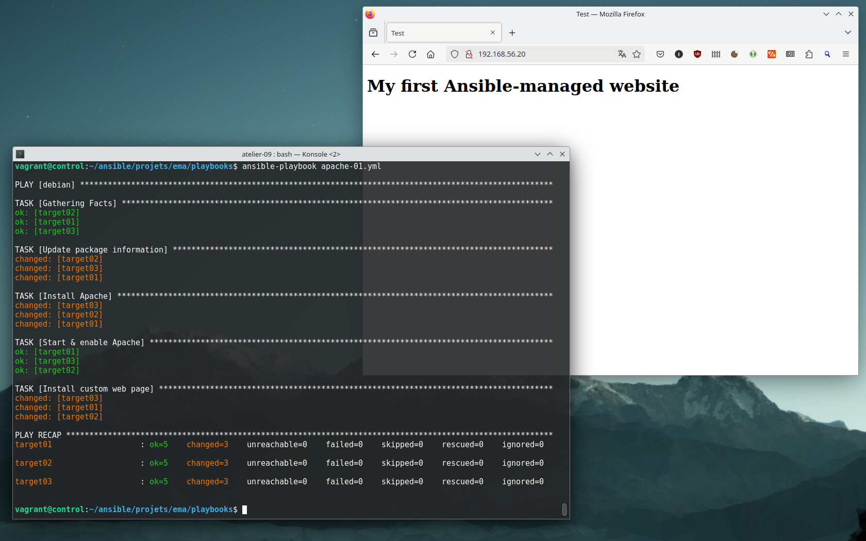Expand the list all tabs chevron

tap(848, 32)
